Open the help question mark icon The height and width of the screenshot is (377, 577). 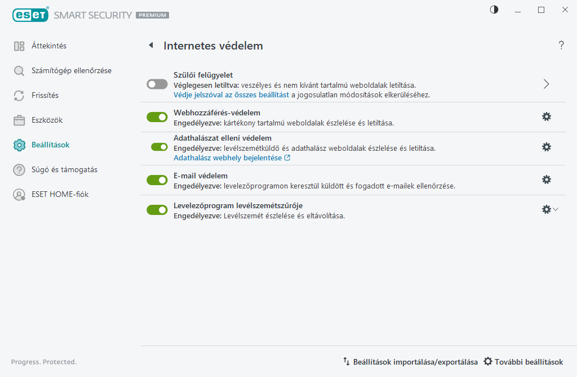(561, 46)
